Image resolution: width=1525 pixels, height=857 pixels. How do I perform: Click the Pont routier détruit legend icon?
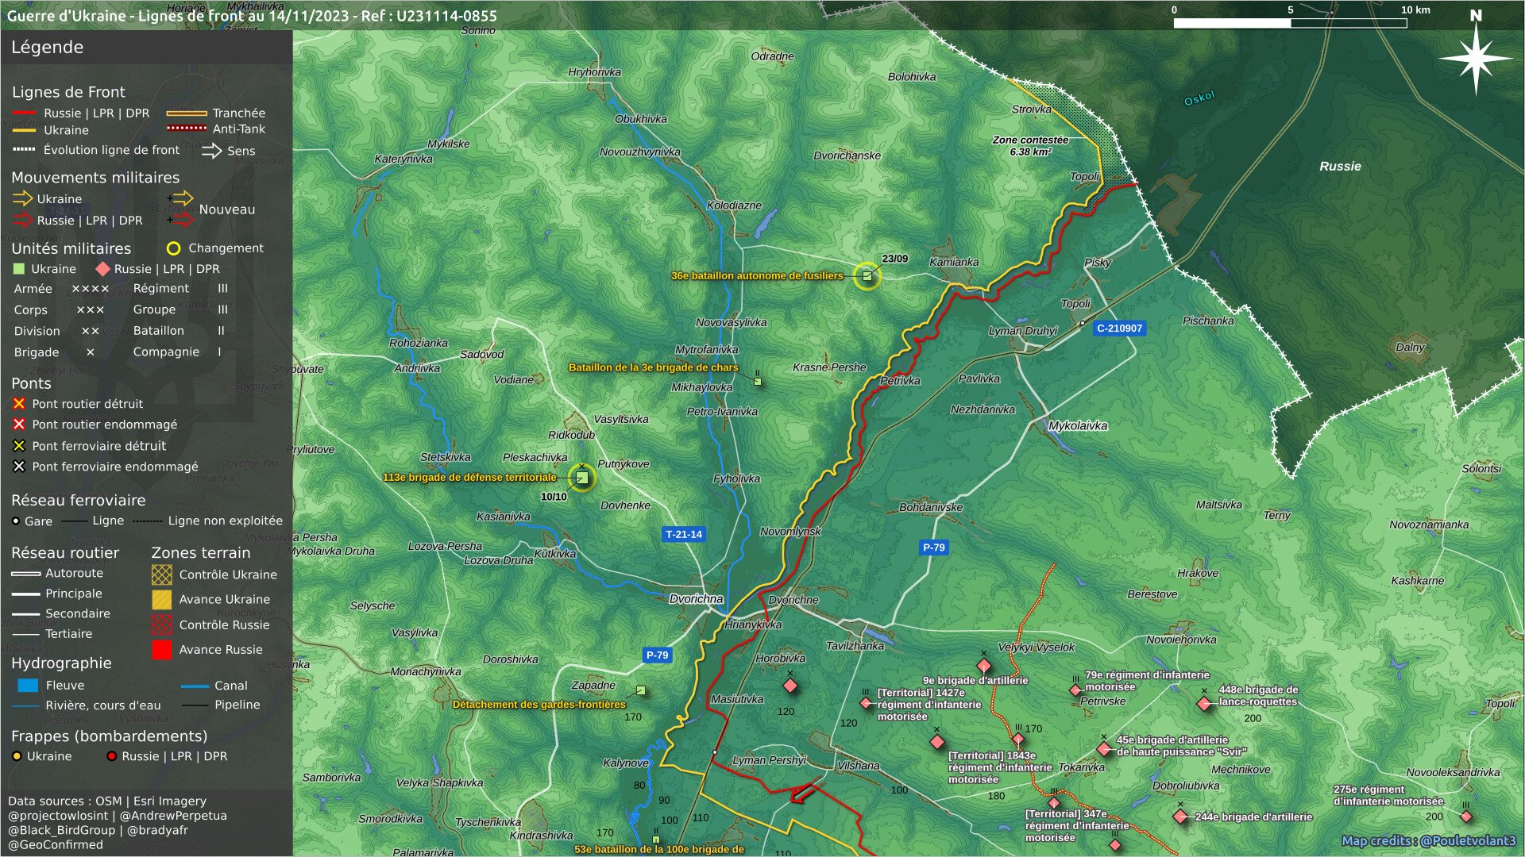(19, 404)
